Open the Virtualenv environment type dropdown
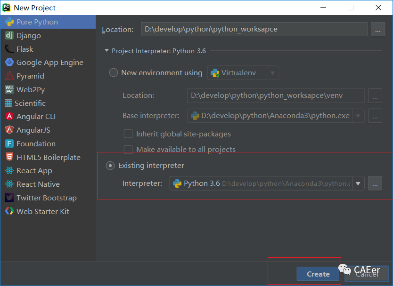This screenshot has height=286, width=393. 273,73
